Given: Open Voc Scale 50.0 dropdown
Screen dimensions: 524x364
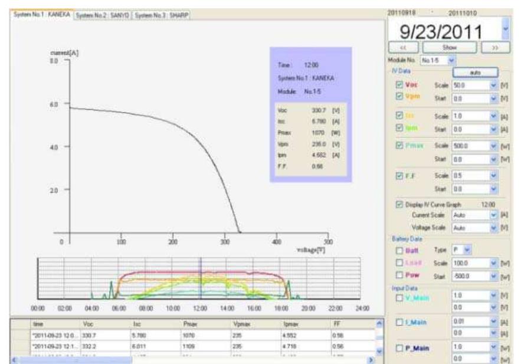Looking at the screenshot, I should coord(493,86).
